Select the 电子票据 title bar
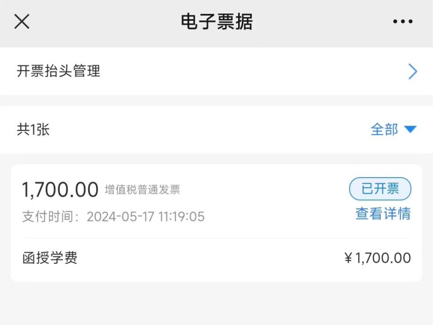433x325 pixels. click(216, 21)
